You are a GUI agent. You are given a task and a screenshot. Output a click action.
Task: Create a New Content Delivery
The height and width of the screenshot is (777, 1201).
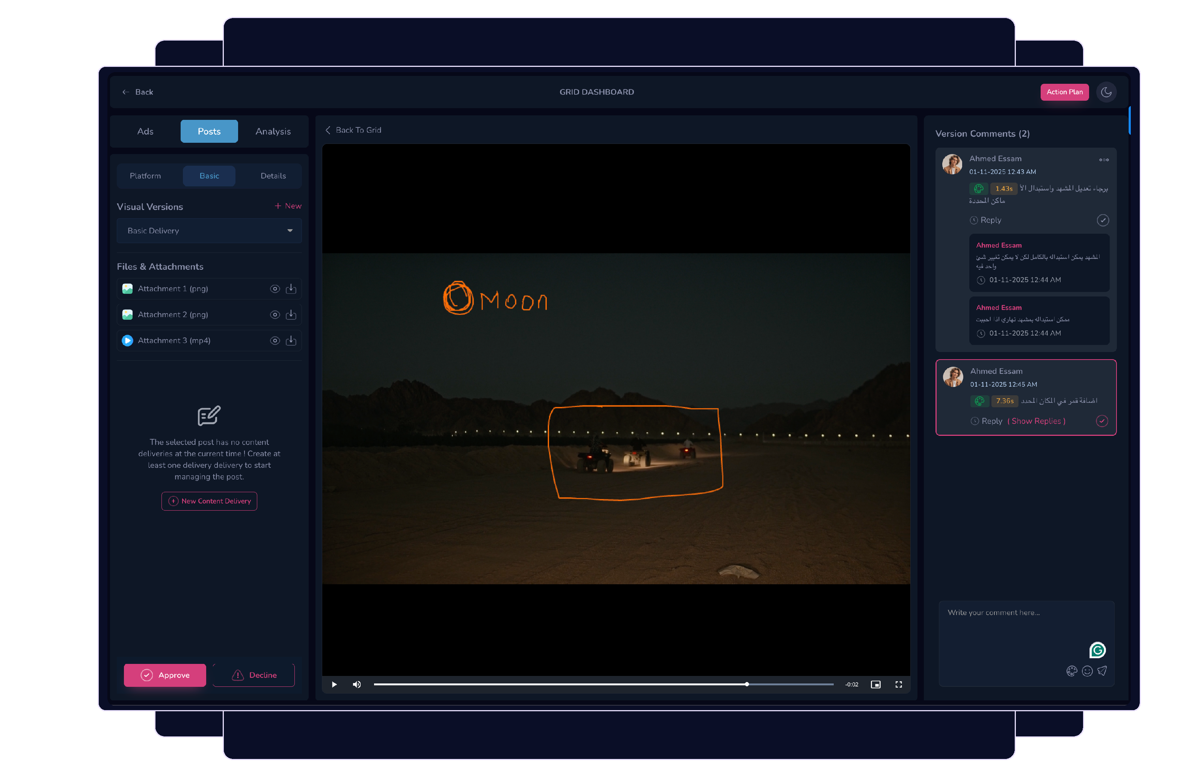coord(209,501)
